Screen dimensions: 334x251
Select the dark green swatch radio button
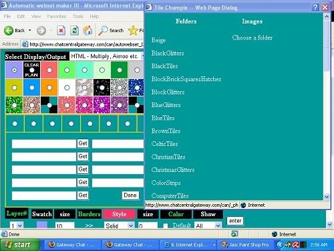(x=120, y=70)
